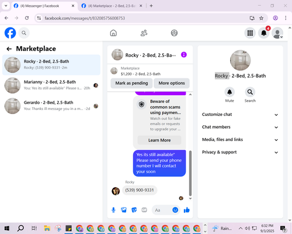
Task: Click Learn More in scam warning
Action: 159,140
